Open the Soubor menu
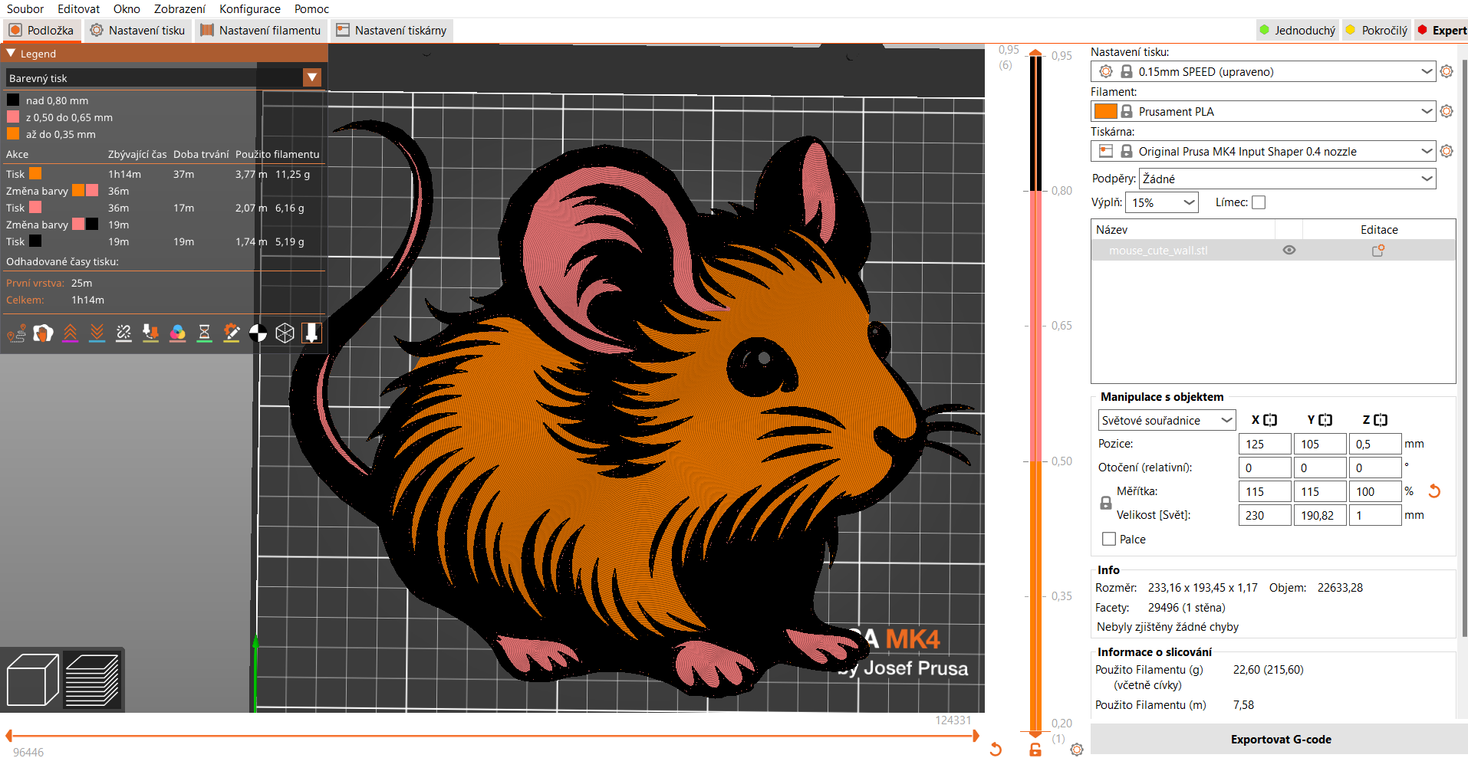The height and width of the screenshot is (758, 1468). [25, 9]
